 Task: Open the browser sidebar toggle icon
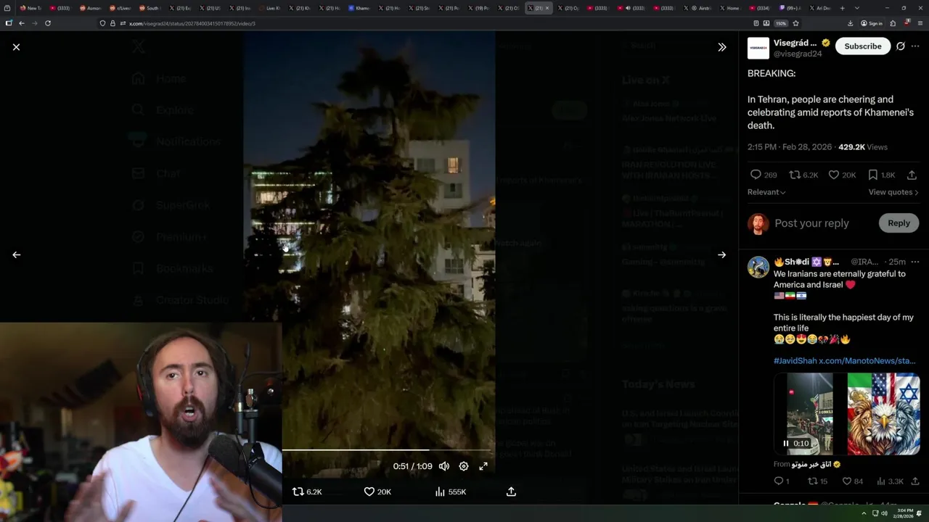pyautogui.click(x=8, y=23)
